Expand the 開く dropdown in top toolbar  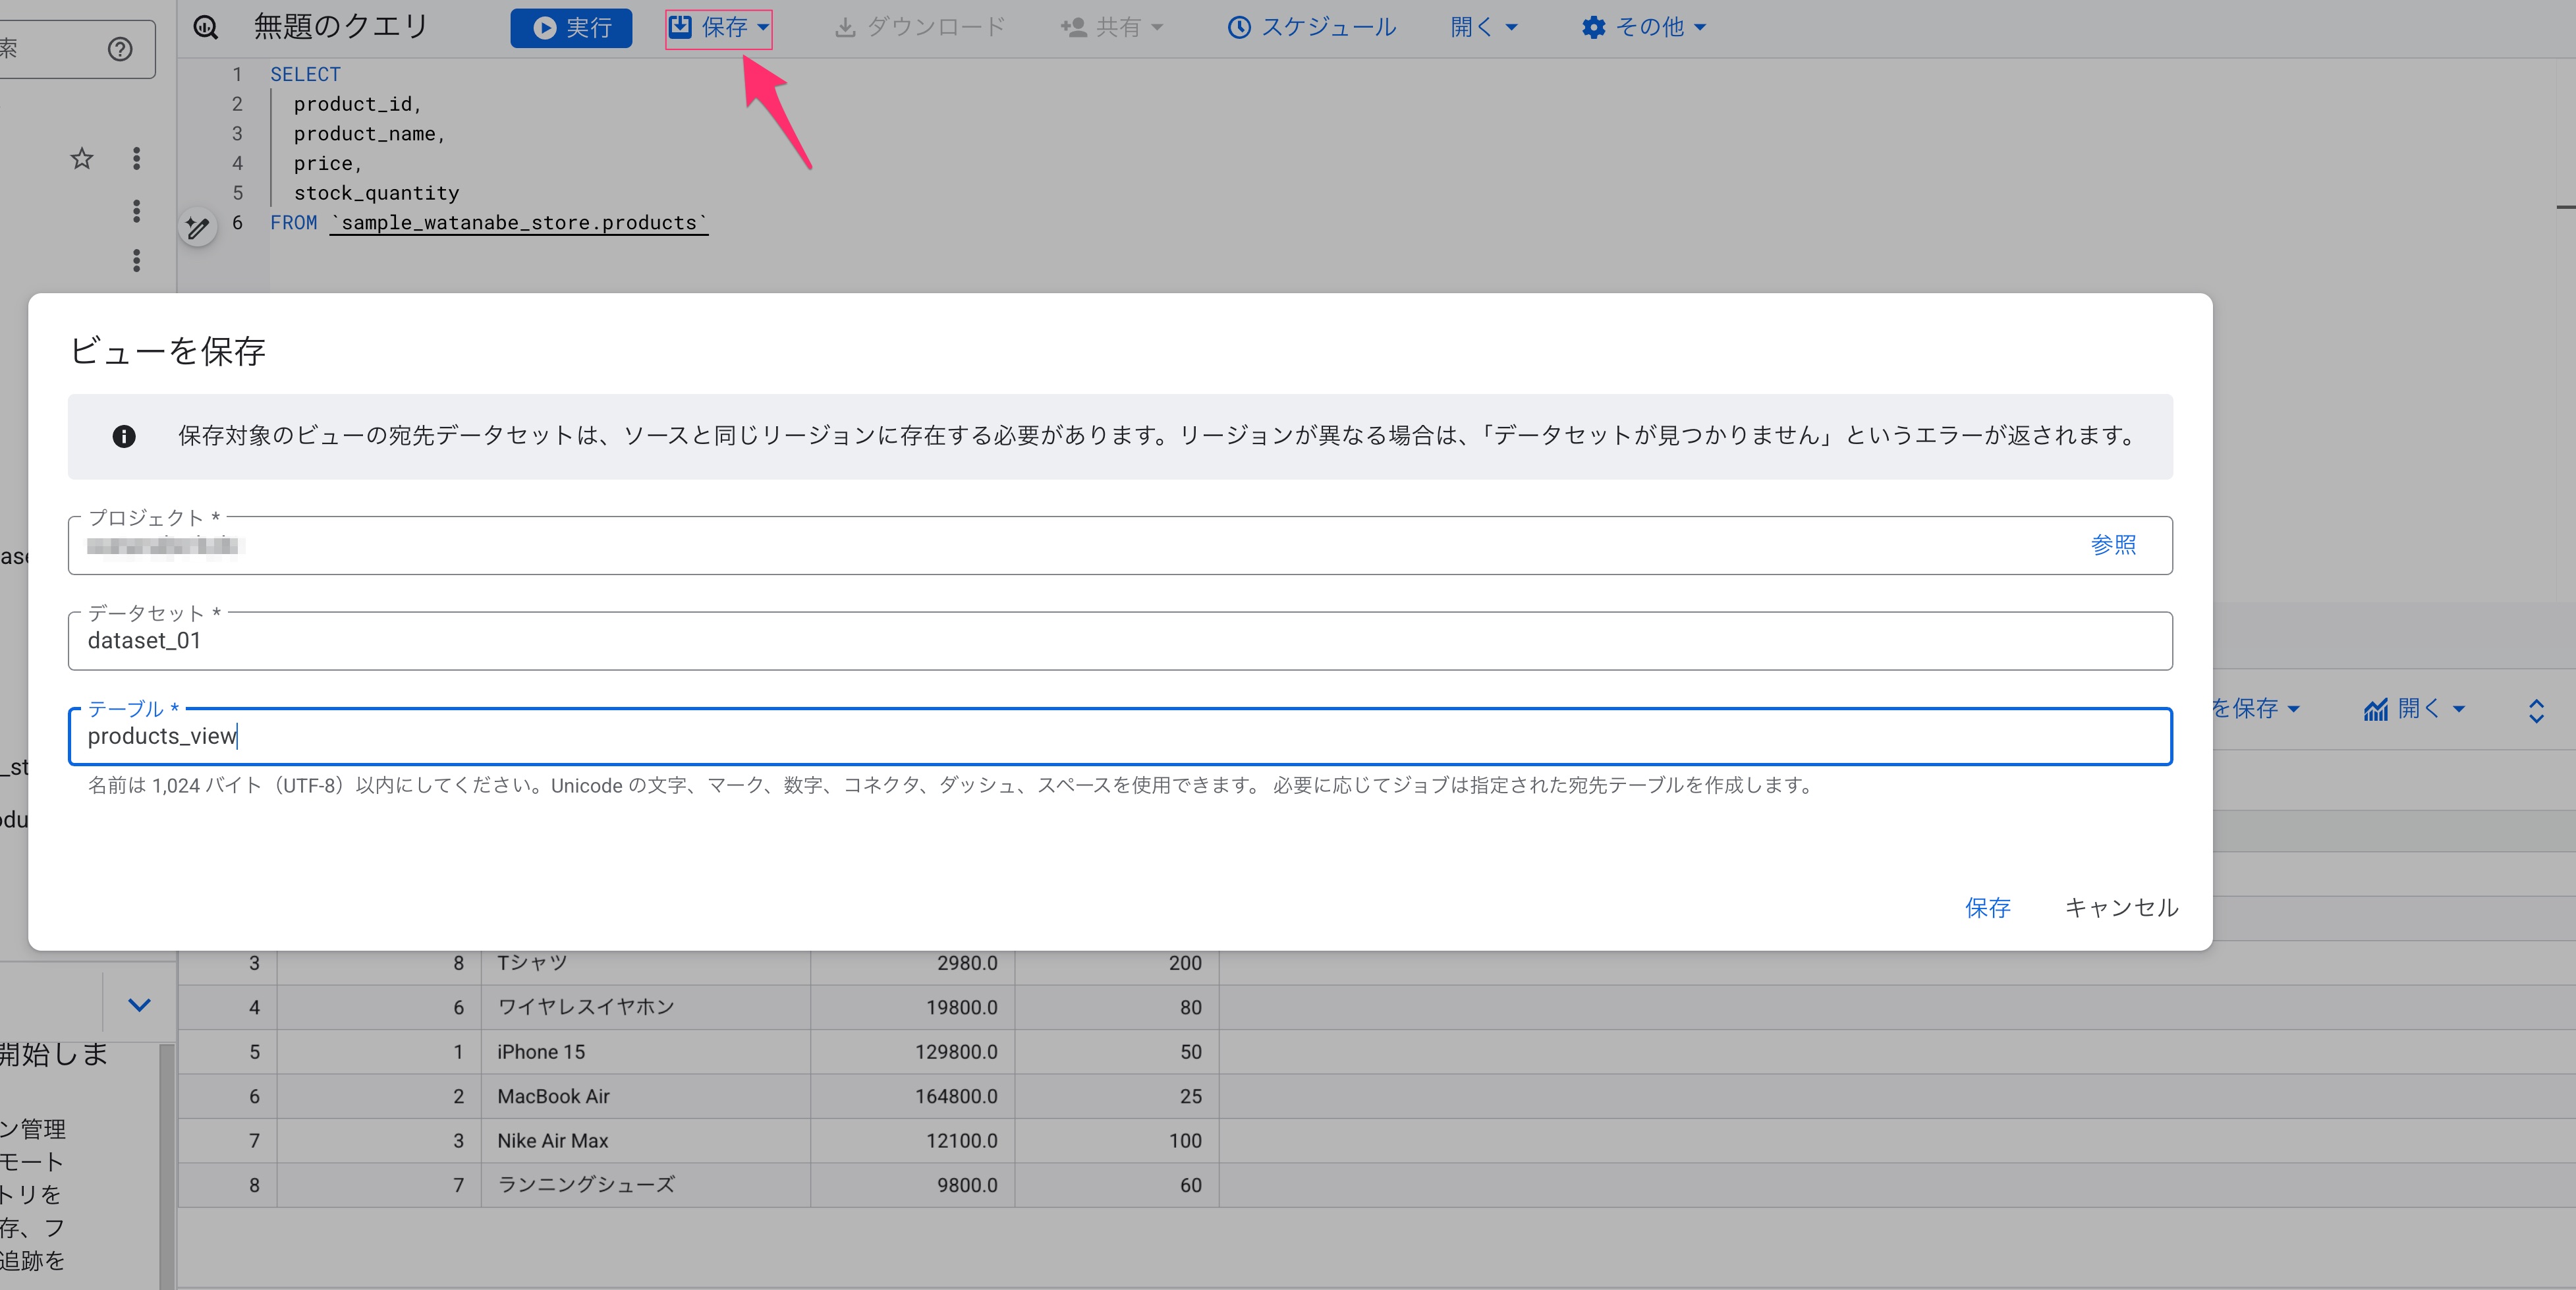[x=1484, y=27]
